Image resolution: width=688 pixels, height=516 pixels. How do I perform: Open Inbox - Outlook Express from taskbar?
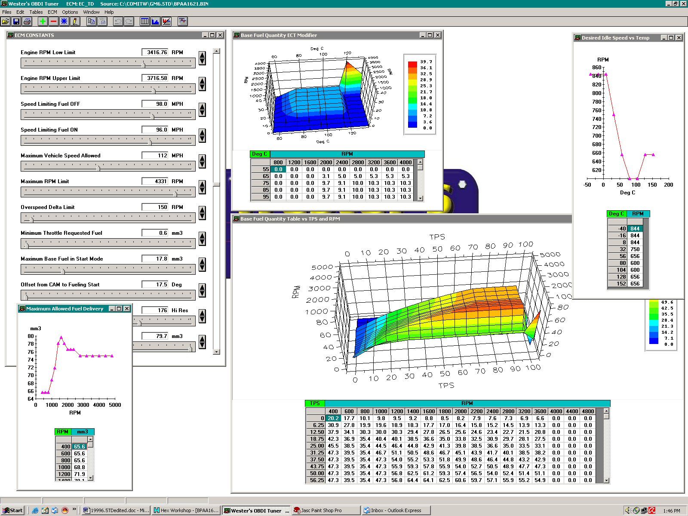396,510
